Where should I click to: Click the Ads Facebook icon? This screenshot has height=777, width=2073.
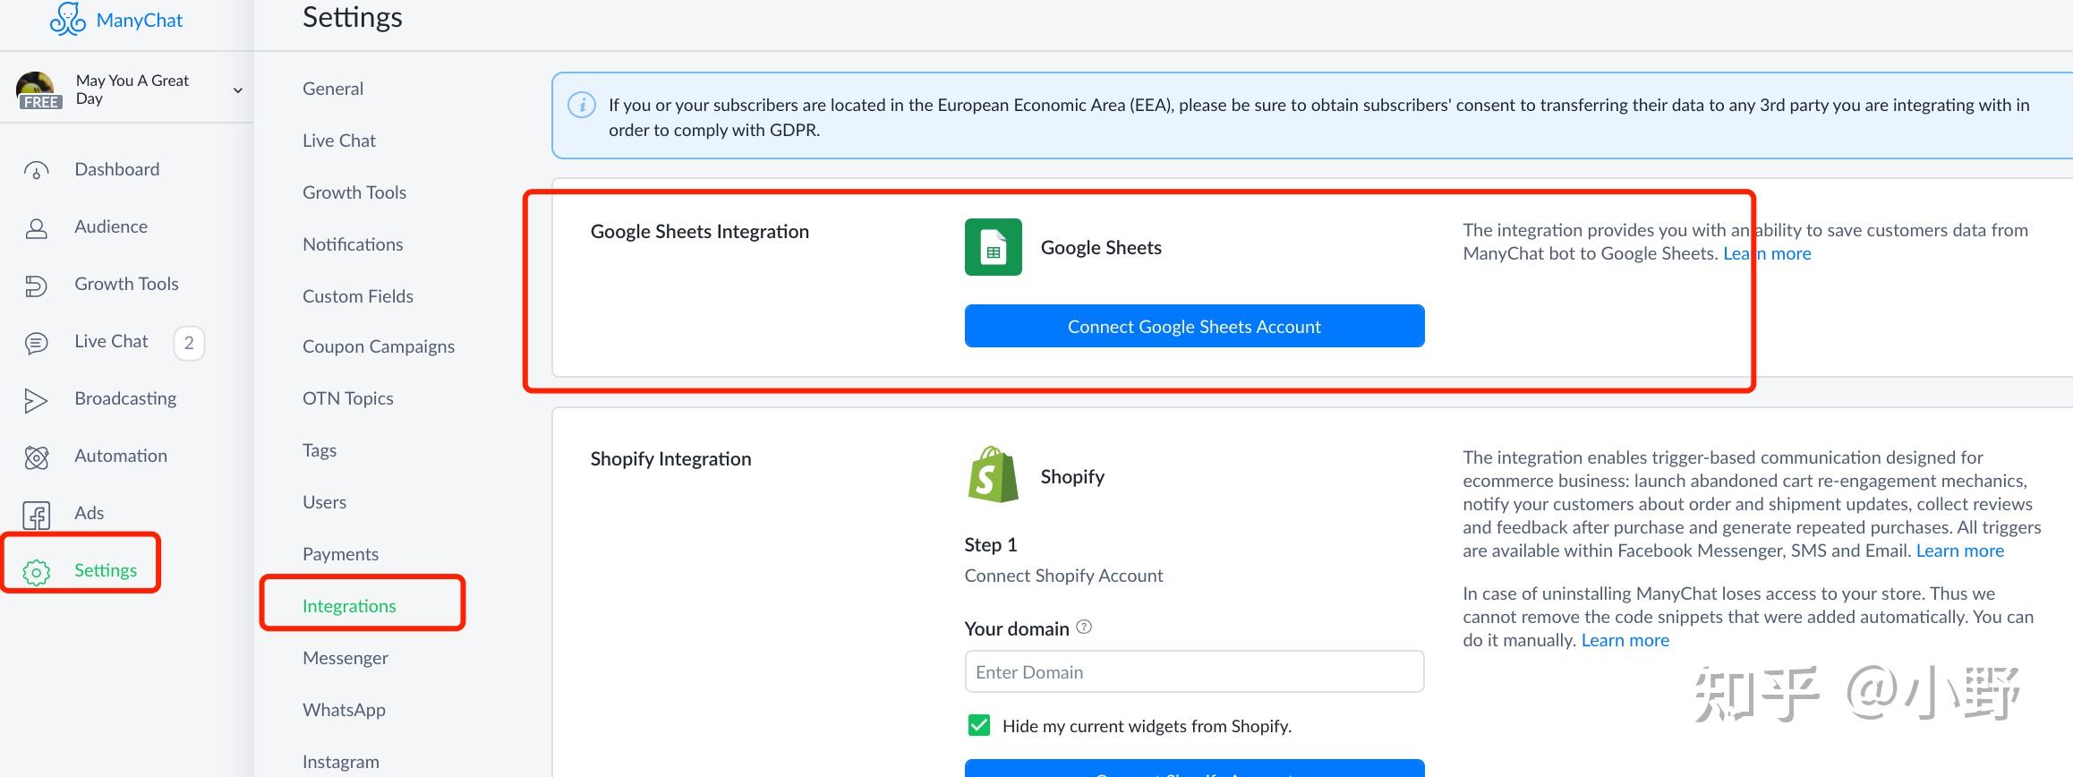(x=36, y=515)
